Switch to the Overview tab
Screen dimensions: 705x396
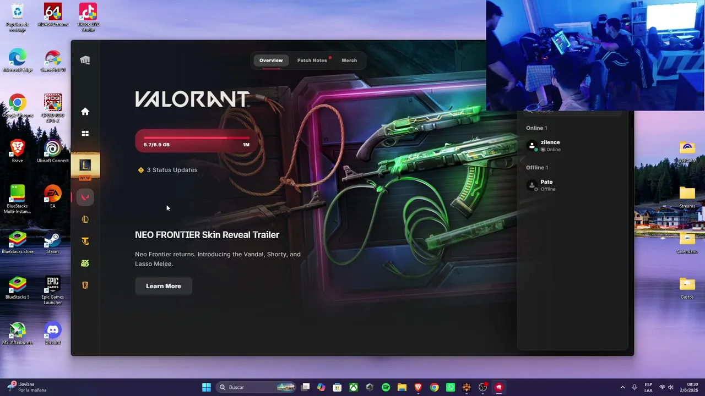[271, 61]
